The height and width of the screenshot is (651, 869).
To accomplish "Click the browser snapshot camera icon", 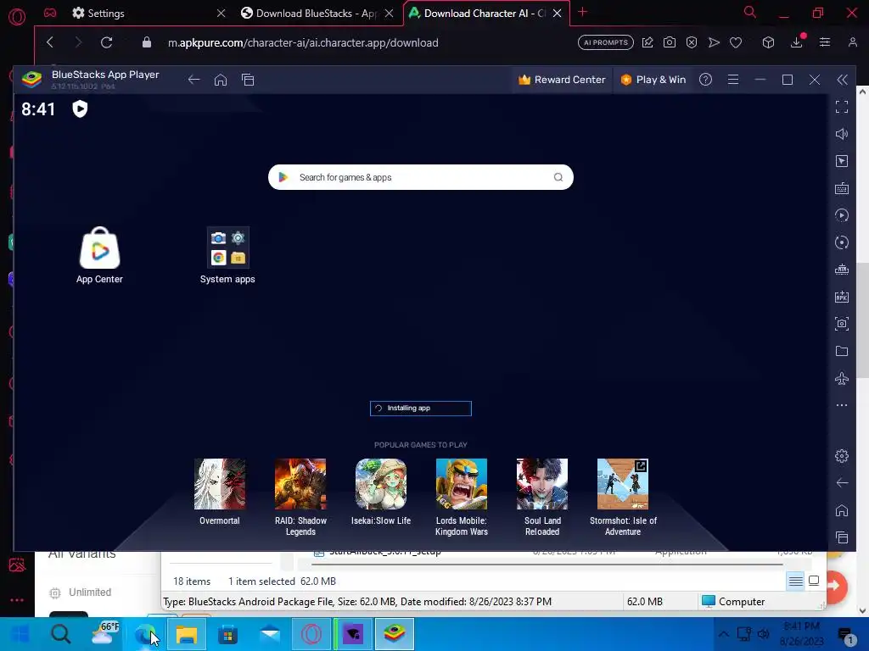I will (x=670, y=42).
